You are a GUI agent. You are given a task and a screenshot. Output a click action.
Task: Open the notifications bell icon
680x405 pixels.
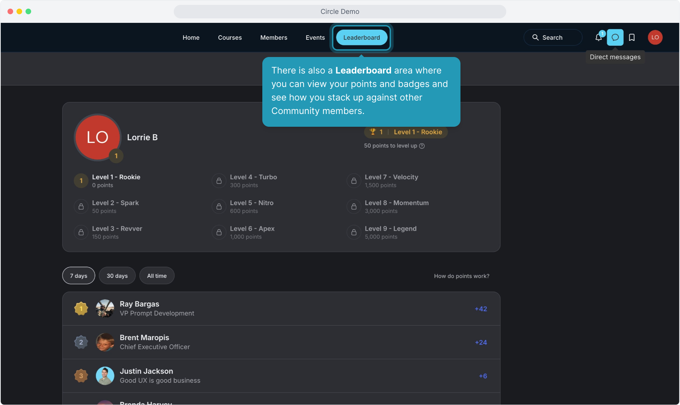(598, 37)
